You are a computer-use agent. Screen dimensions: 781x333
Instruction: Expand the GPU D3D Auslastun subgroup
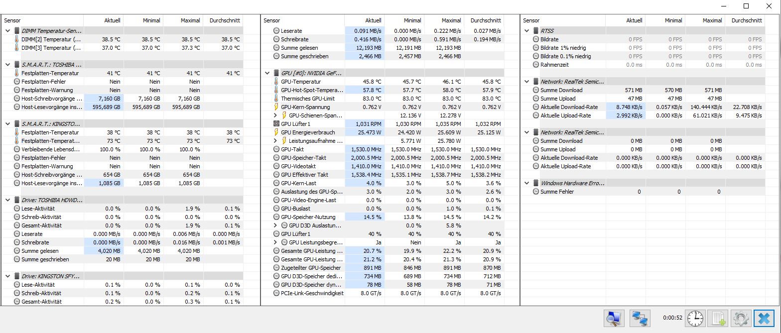(276, 225)
